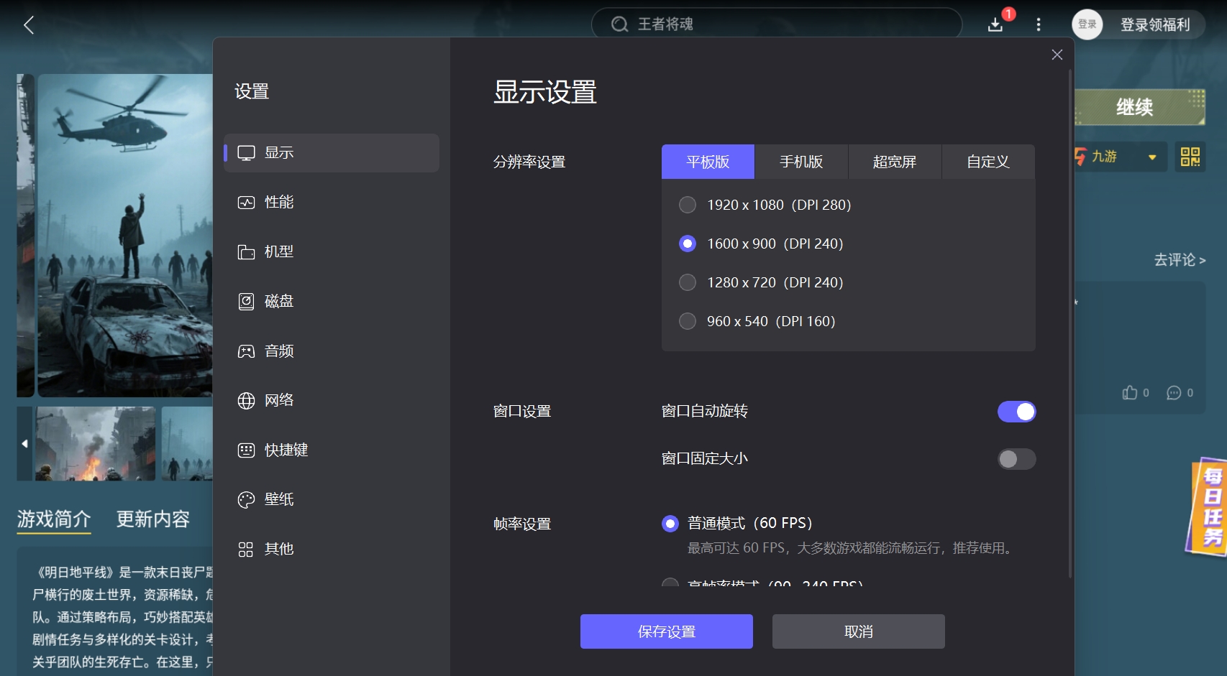Click the 王者将魂 search field
This screenshot has height=676, width=1227.
(x=777, y=24)
